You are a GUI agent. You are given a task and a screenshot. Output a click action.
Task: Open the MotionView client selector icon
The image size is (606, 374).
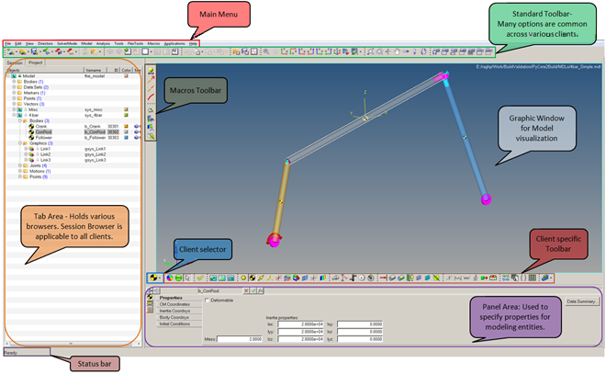153,278
